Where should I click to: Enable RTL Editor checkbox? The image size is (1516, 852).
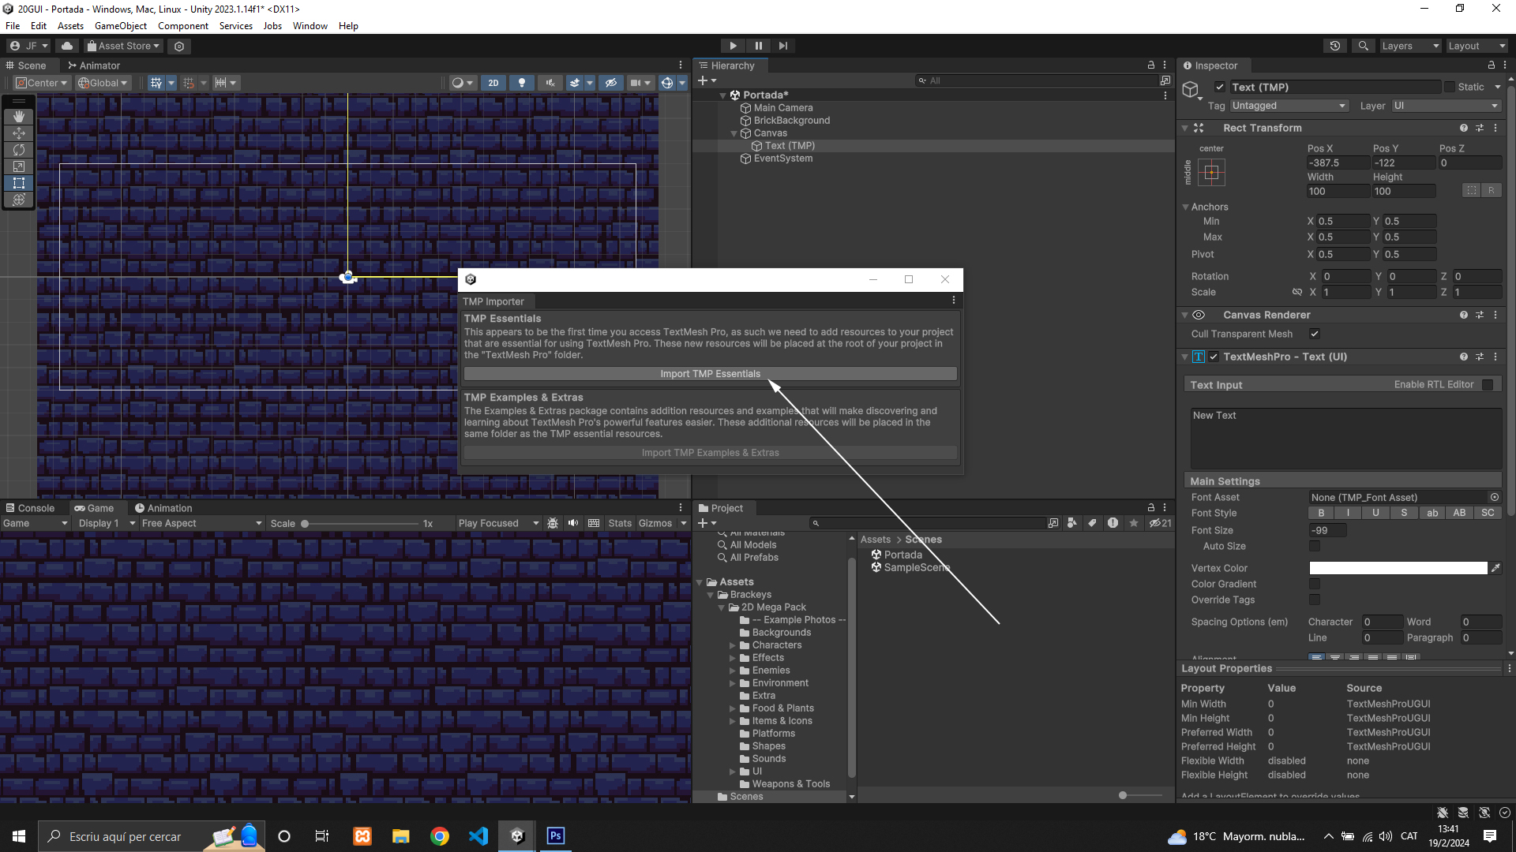pos(1488,384)
